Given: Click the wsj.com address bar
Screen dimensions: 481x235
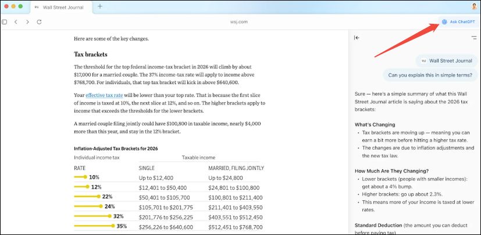Looking at the screenshot, I should (240, 21).
